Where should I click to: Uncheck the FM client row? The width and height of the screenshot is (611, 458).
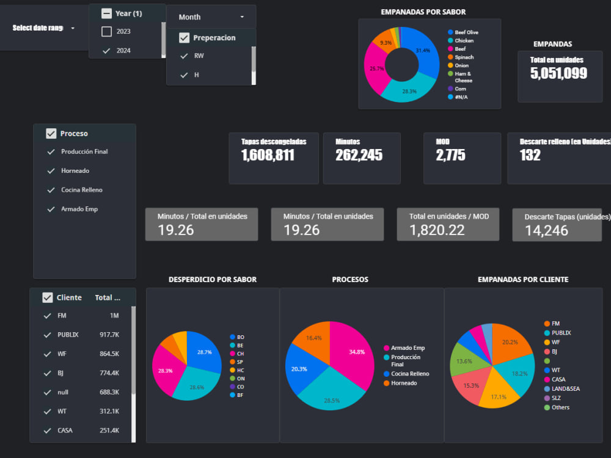coord(47,316)
